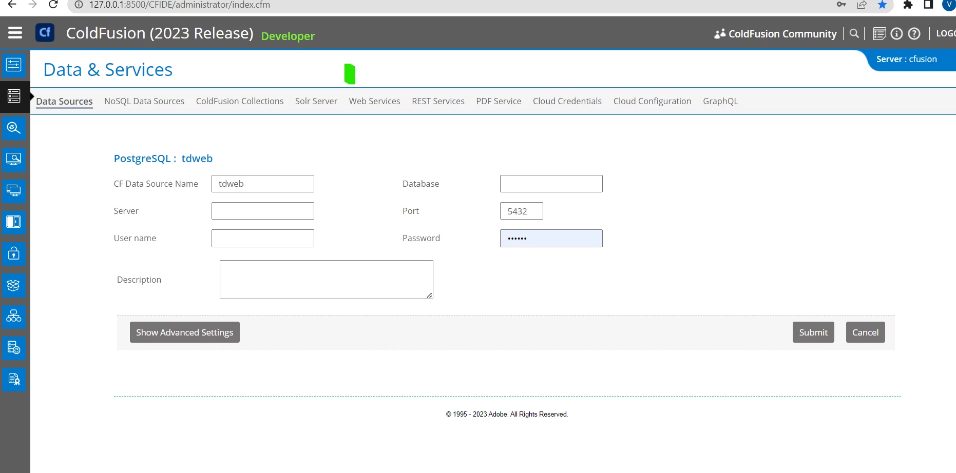Click the Port field showing 5432
The image size is (956, 473).
(522, 211)
